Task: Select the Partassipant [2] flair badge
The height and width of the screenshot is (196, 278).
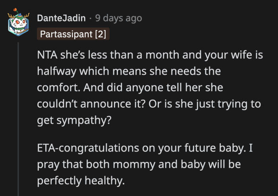Action: tap(73, 34)
